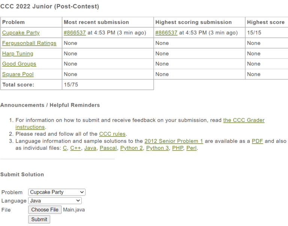Download the C++ sample solution
The width and height of the screenshot is (288, 226).
[x=75, y=148]
